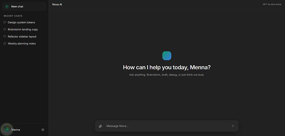Click the New chat button label
This screenshot has height=136, width=285.
pyautogui.click(x=17, y=7)
